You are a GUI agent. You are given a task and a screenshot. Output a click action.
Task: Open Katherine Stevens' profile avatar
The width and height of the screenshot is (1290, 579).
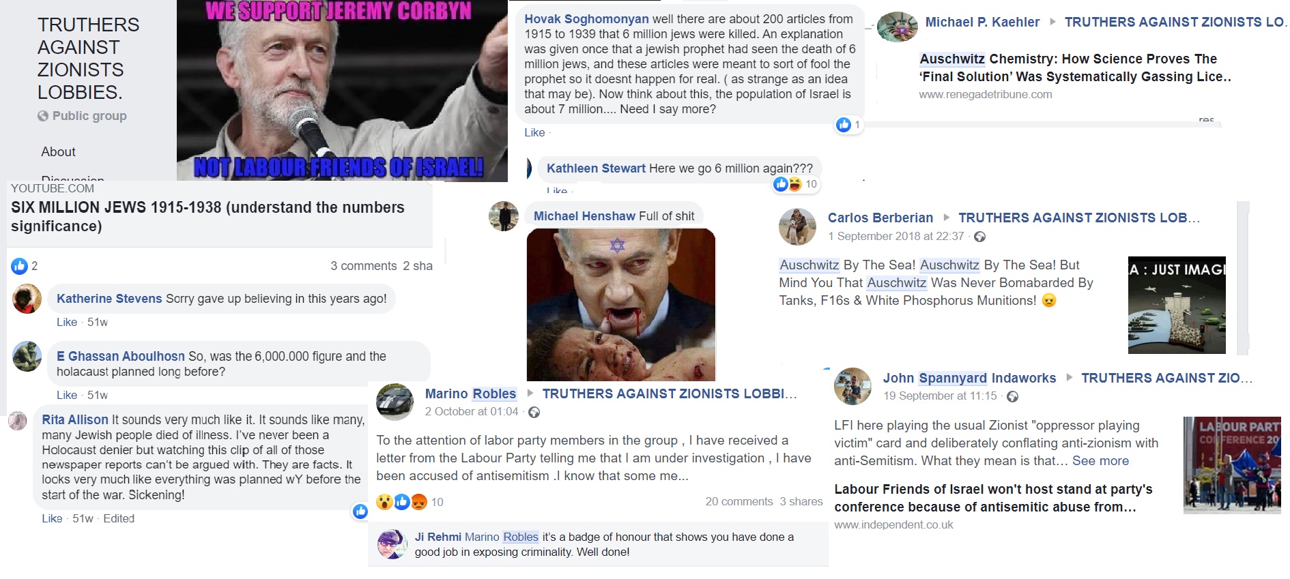[27, 299]
